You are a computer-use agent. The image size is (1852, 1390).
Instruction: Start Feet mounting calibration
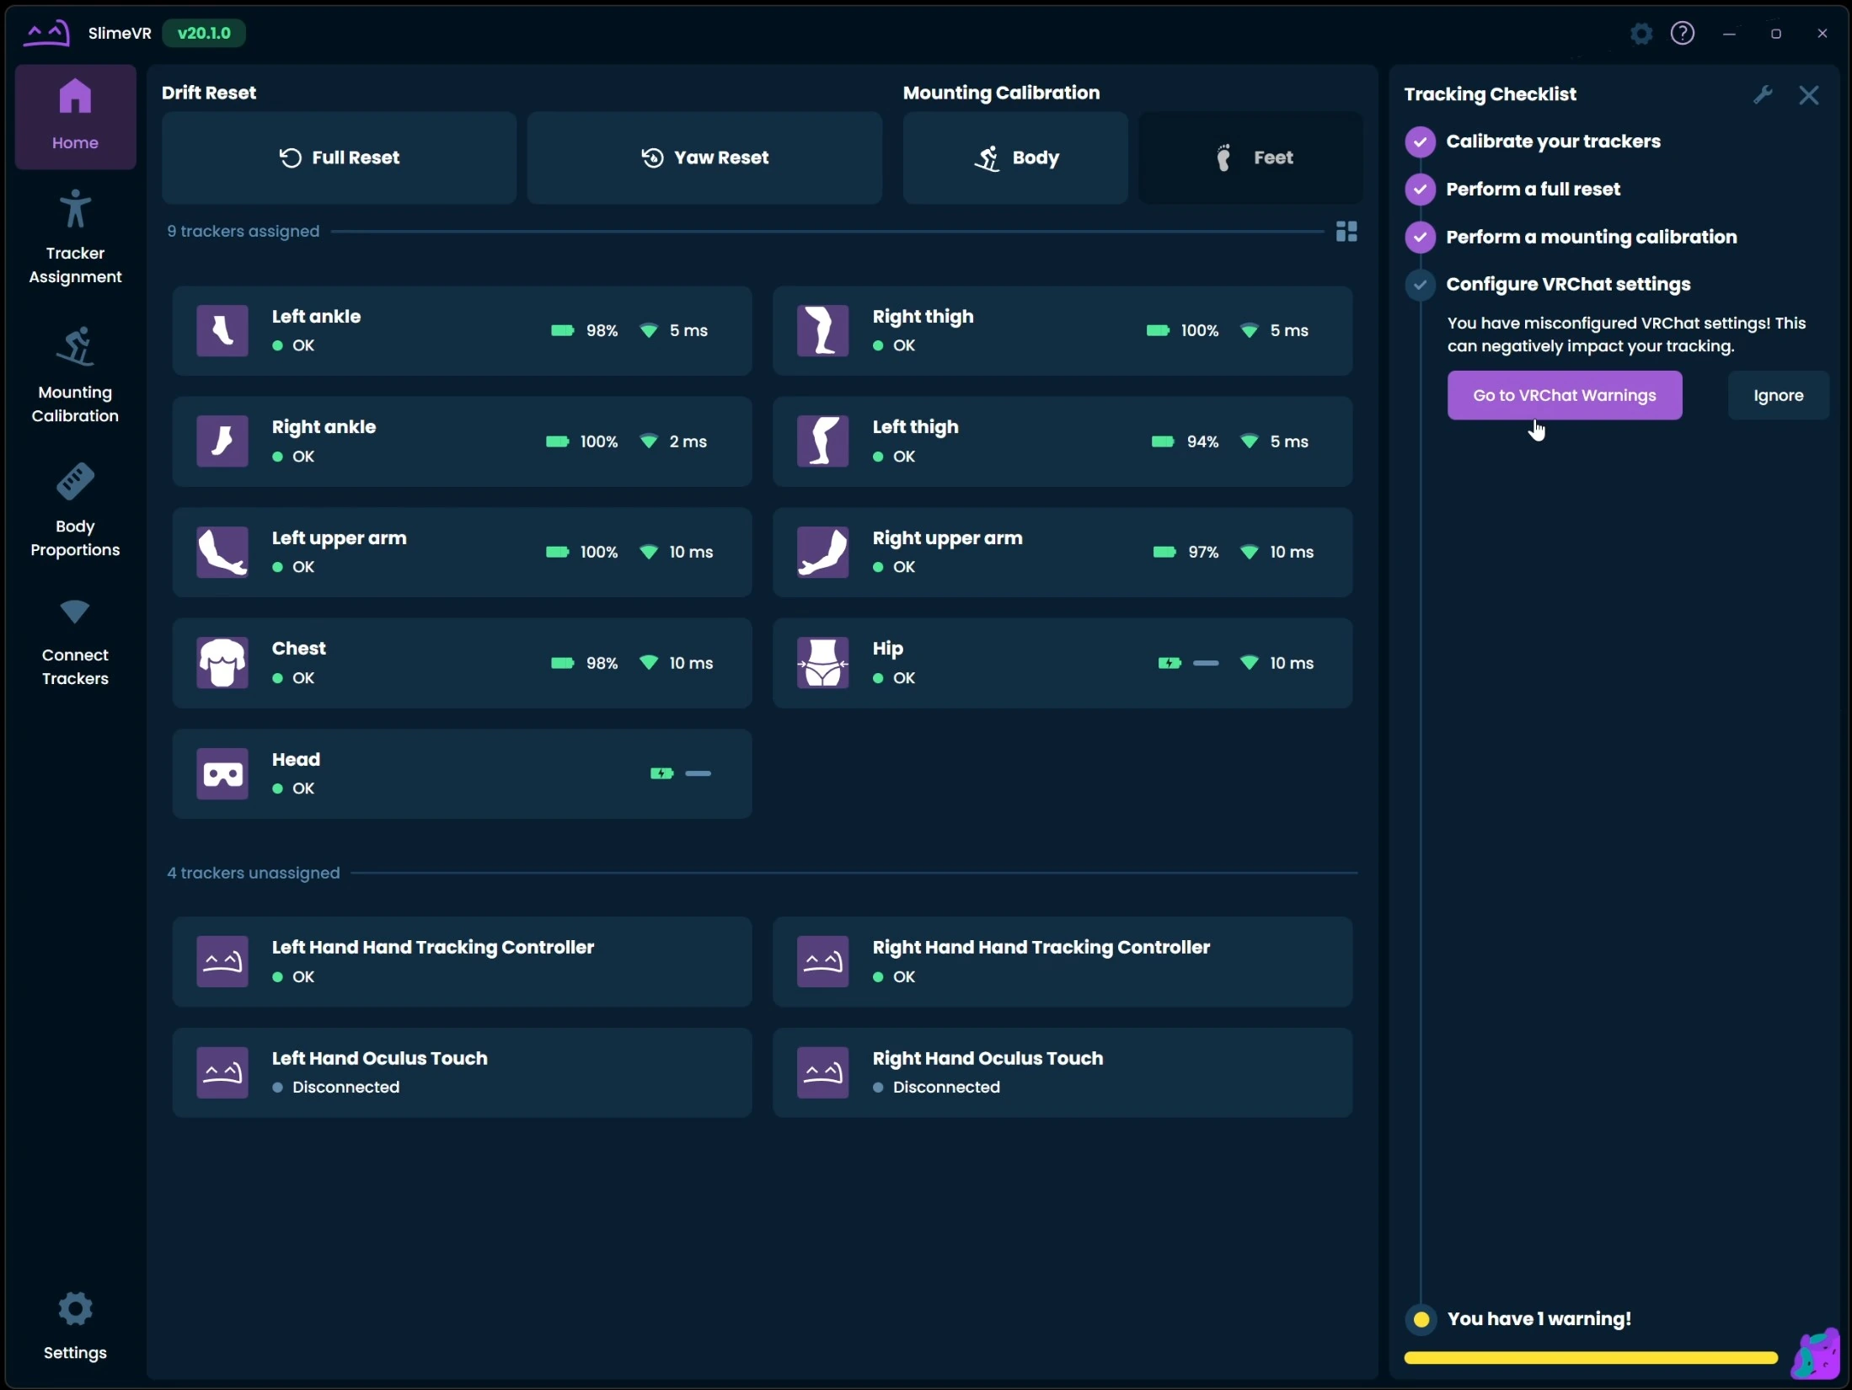[1250, 158]
